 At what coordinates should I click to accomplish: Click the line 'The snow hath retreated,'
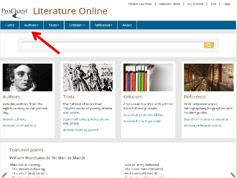144,169
